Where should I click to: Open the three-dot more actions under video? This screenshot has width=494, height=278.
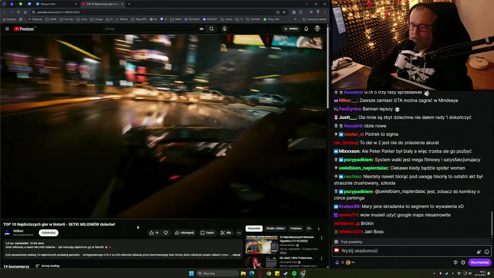coord(239,233)
